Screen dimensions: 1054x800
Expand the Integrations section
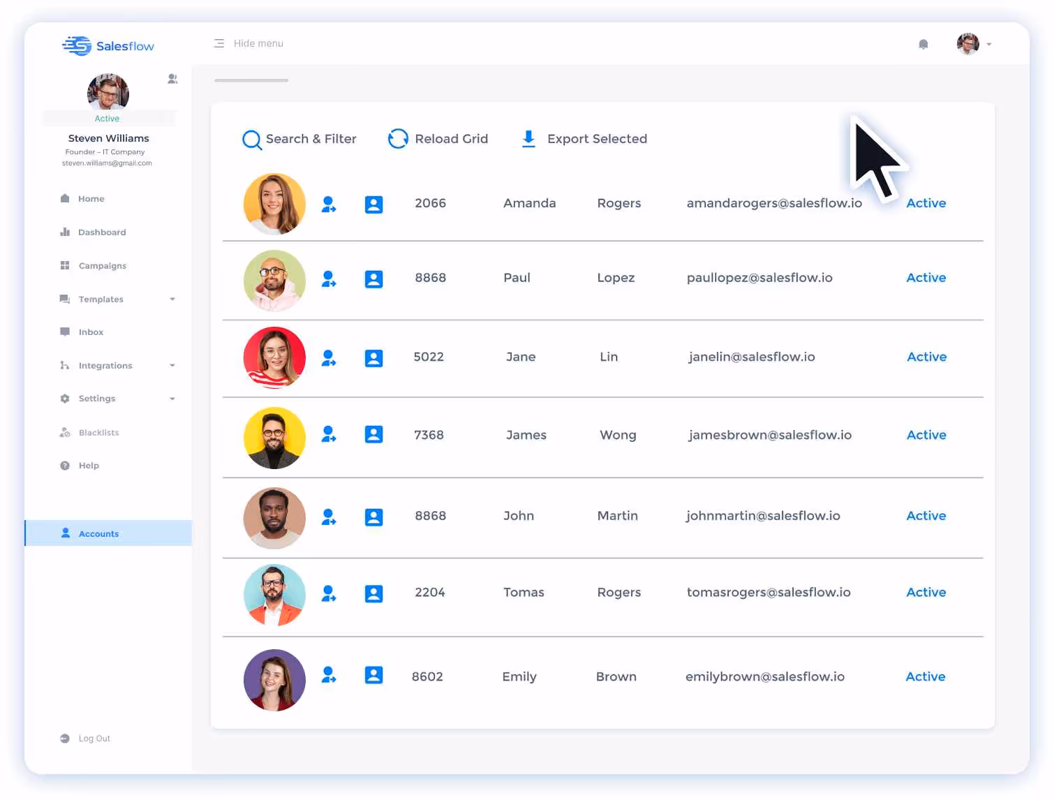105,365
